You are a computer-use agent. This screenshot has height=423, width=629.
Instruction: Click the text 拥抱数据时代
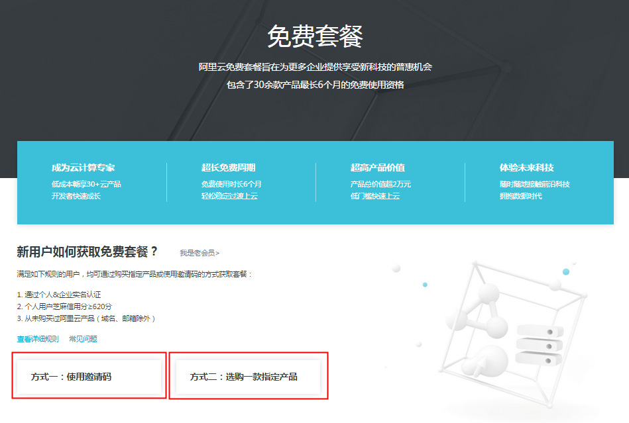tap(521, 196)
